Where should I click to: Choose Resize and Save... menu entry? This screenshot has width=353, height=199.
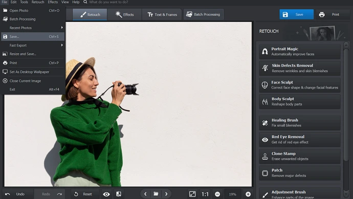click(x=33, y=54)
